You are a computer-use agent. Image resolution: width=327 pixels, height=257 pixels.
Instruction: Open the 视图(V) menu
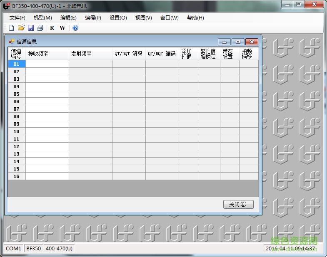[143, 18]
